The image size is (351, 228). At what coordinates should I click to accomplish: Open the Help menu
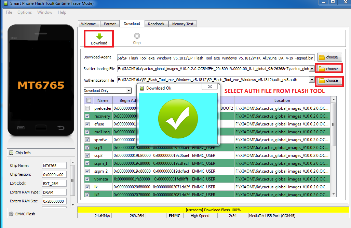coord(62,12)
